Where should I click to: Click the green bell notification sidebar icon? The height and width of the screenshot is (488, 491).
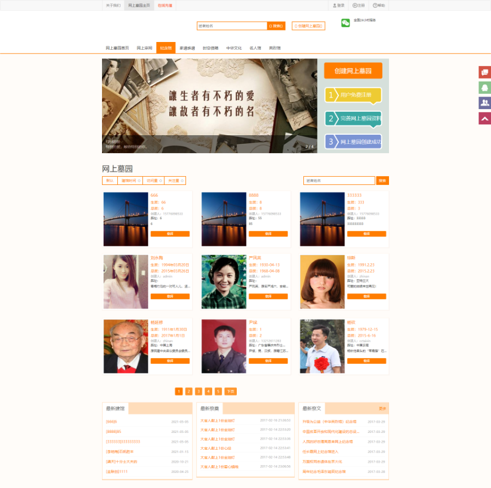pyautogui.click(x=485, y=87)
